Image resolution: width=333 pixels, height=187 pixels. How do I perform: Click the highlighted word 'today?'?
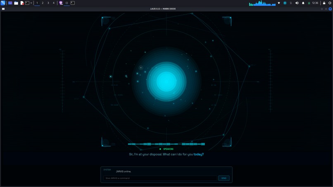[199, 154]
